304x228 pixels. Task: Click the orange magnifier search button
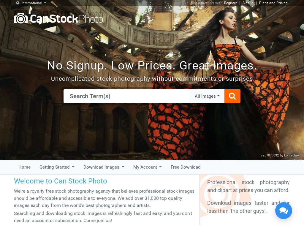coord(232,96)
